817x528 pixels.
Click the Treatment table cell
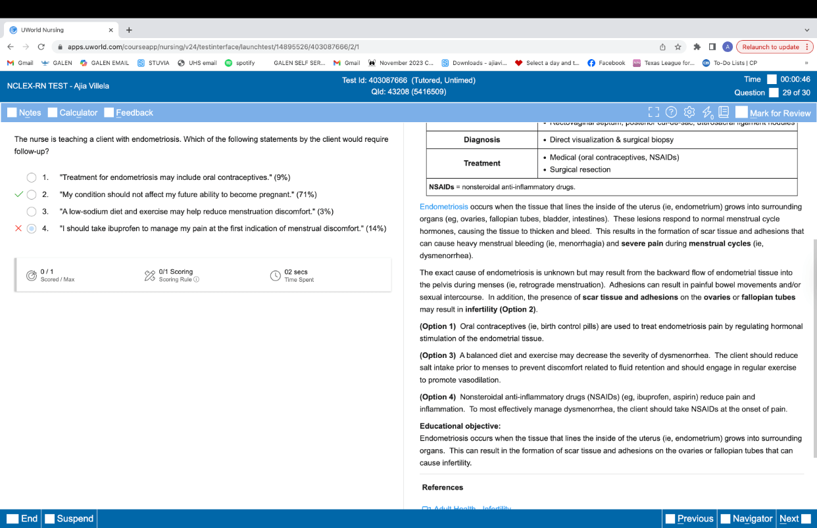[x=482, y=163]
